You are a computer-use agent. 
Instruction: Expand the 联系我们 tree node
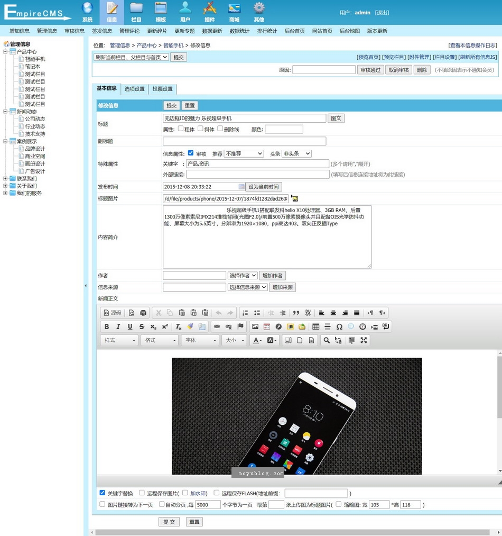[x=5, y=178]
